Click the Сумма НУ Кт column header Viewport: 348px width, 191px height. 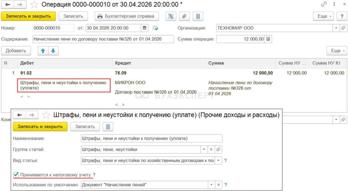click(x=328, y=63)
